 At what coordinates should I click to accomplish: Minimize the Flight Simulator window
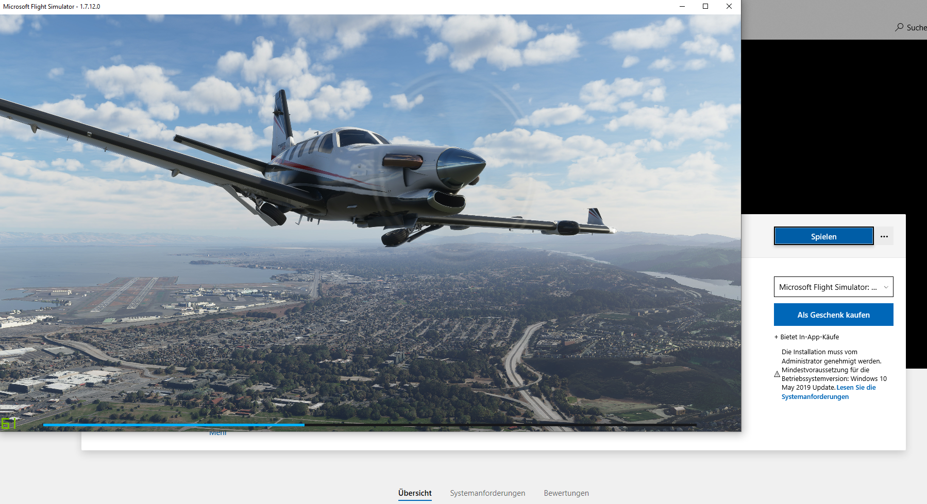682,6
